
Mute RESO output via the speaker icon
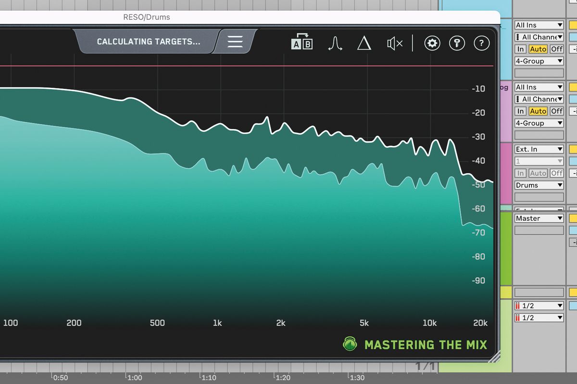[394, 43]
